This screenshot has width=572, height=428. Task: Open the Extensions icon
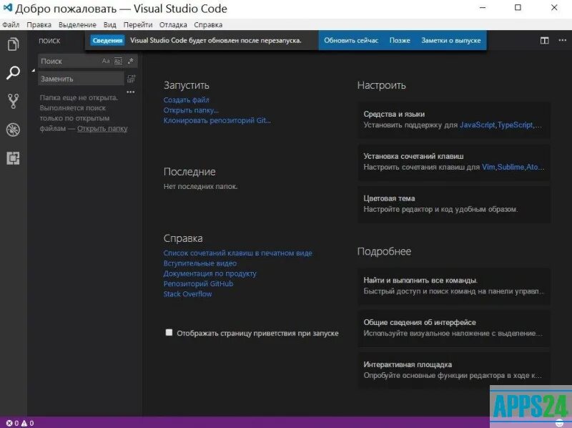(x=13, y=158)
